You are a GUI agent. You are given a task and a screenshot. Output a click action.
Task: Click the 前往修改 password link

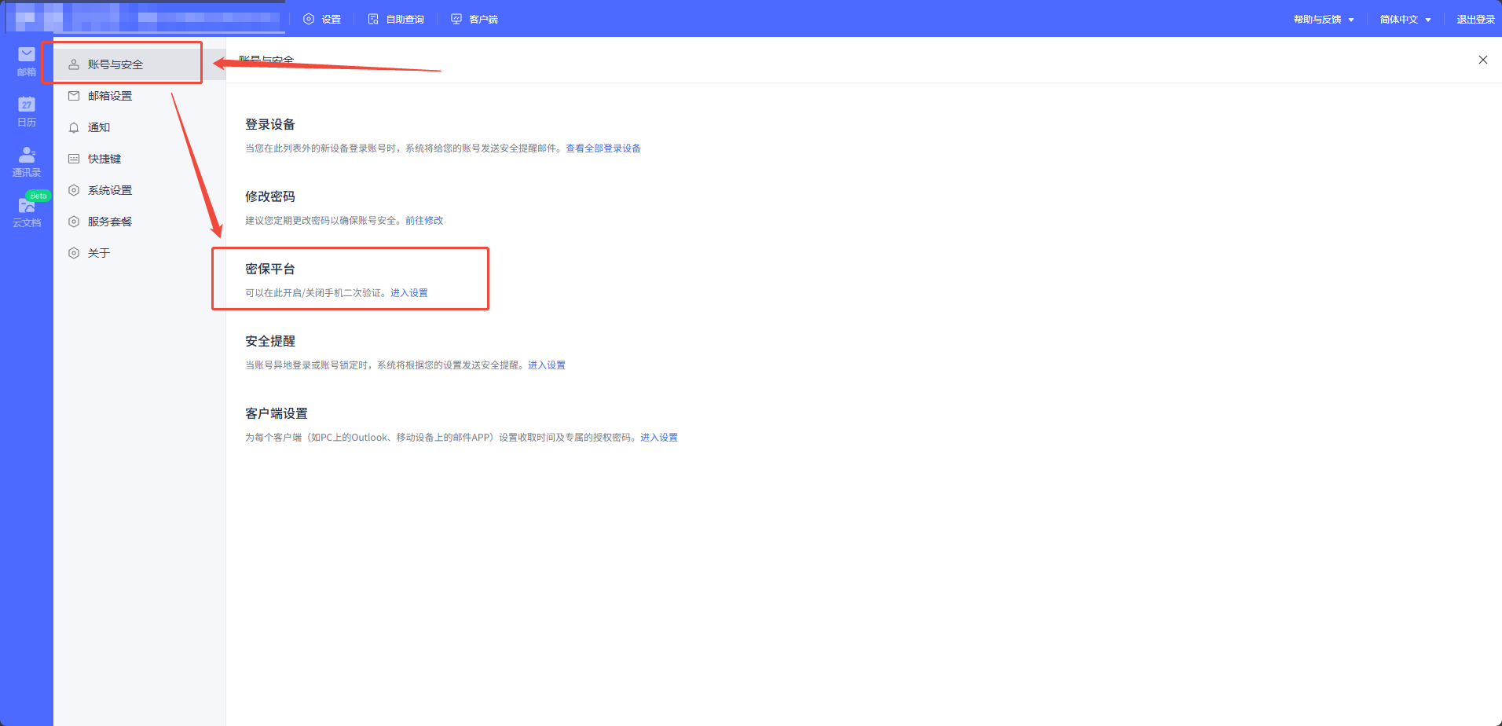[x=424, y=220]
